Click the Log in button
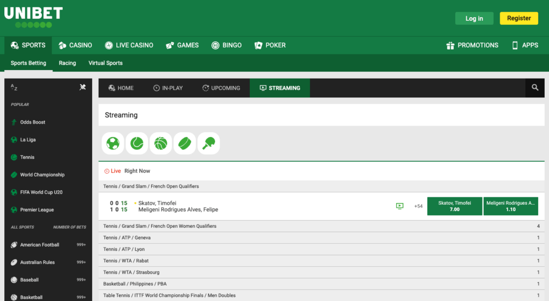This screenshot has width=549, height=301. click(474, 19)
